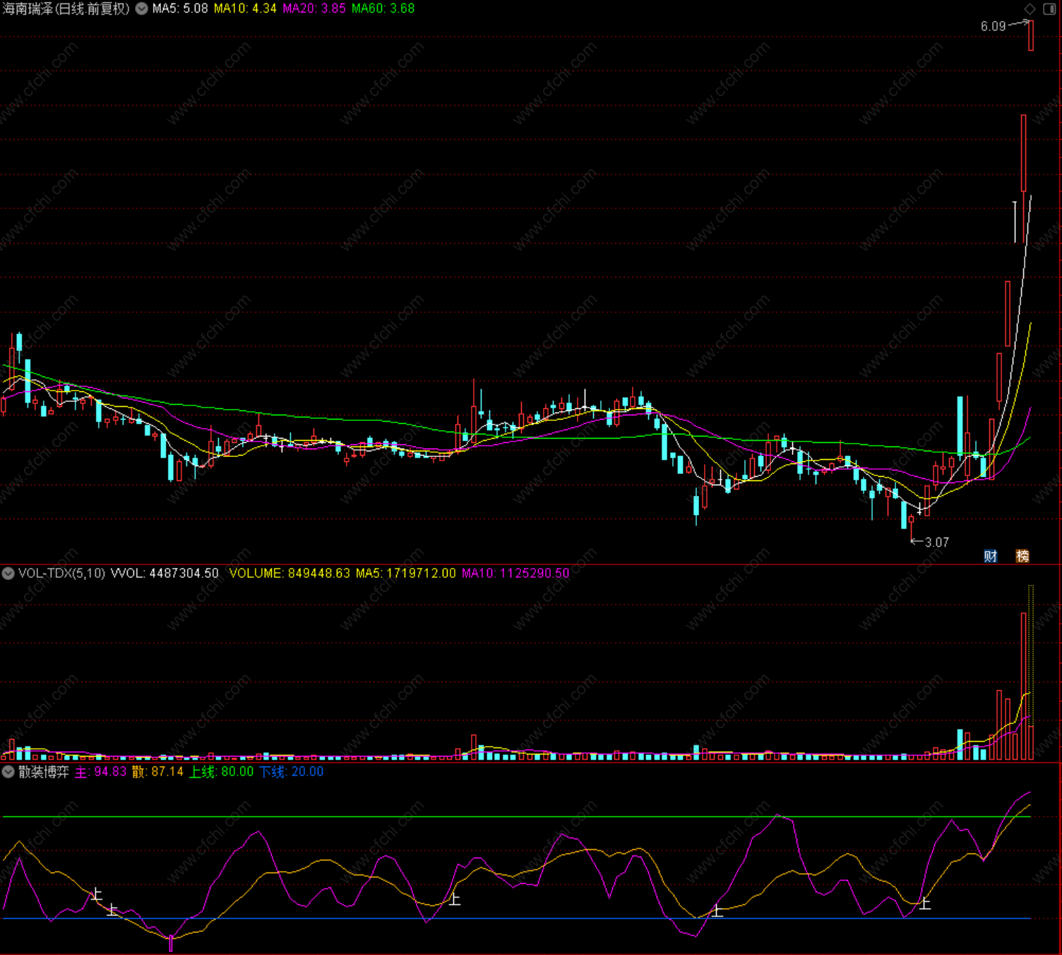Click the 3.07 low price annotation
This screenshot has width=1062, height=955.
click(x=937, y=542)
